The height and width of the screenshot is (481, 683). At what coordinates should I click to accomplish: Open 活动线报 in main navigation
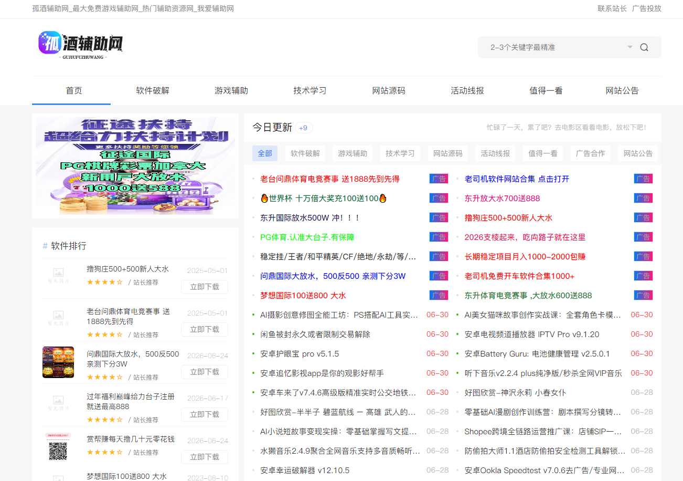(467, 90)
